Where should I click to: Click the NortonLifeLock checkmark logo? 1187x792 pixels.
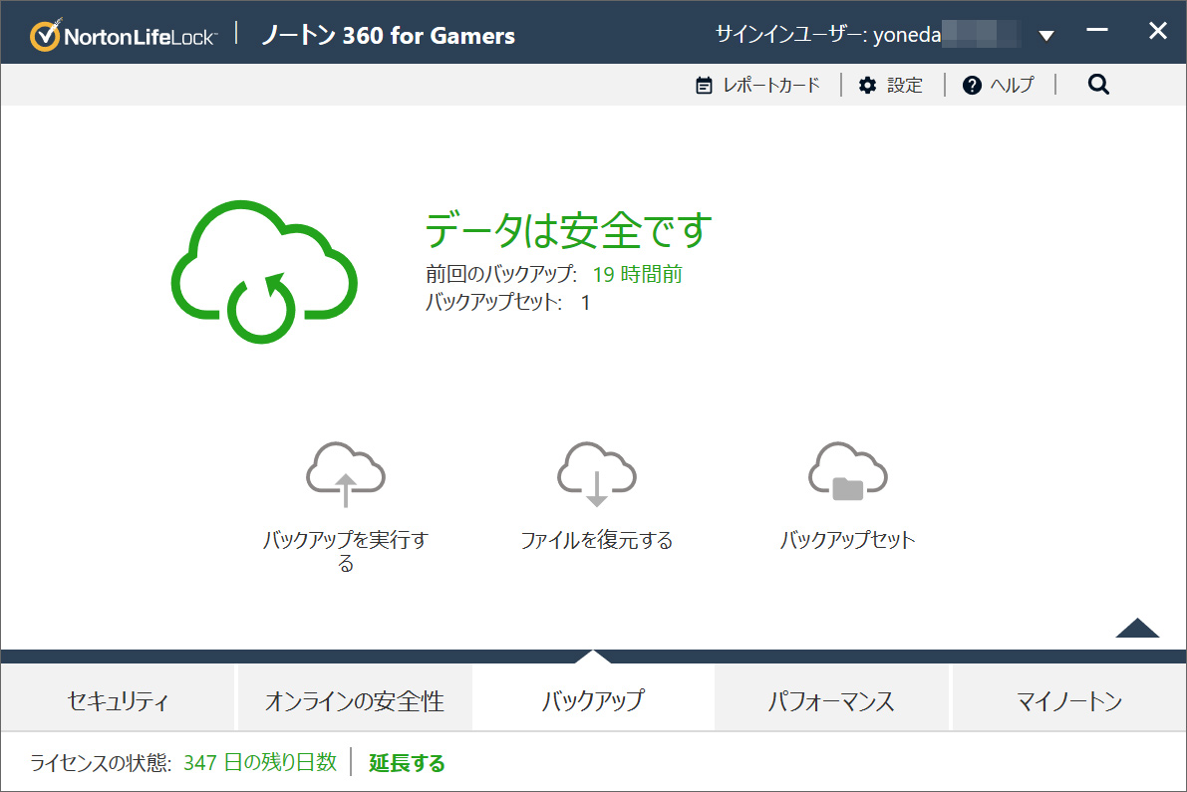45,36
